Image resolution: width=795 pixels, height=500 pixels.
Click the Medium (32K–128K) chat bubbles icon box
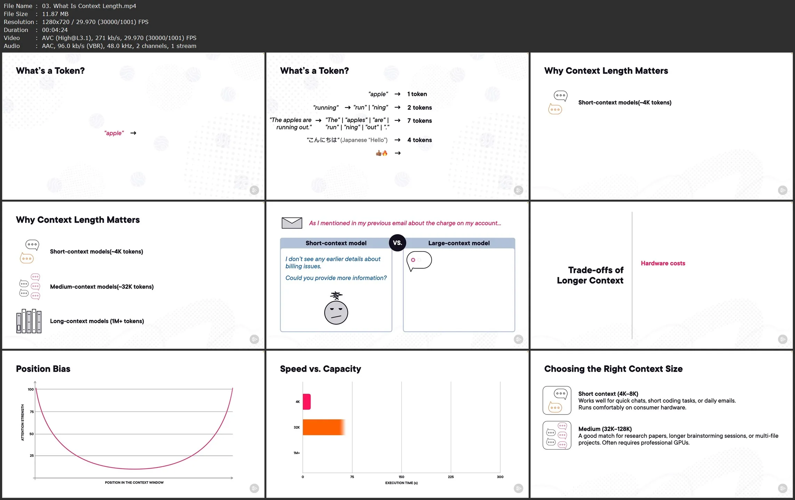tap(557, 435)
